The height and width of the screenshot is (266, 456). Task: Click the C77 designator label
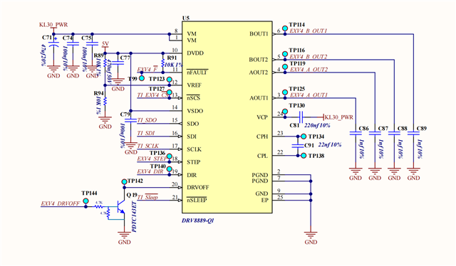125,58
